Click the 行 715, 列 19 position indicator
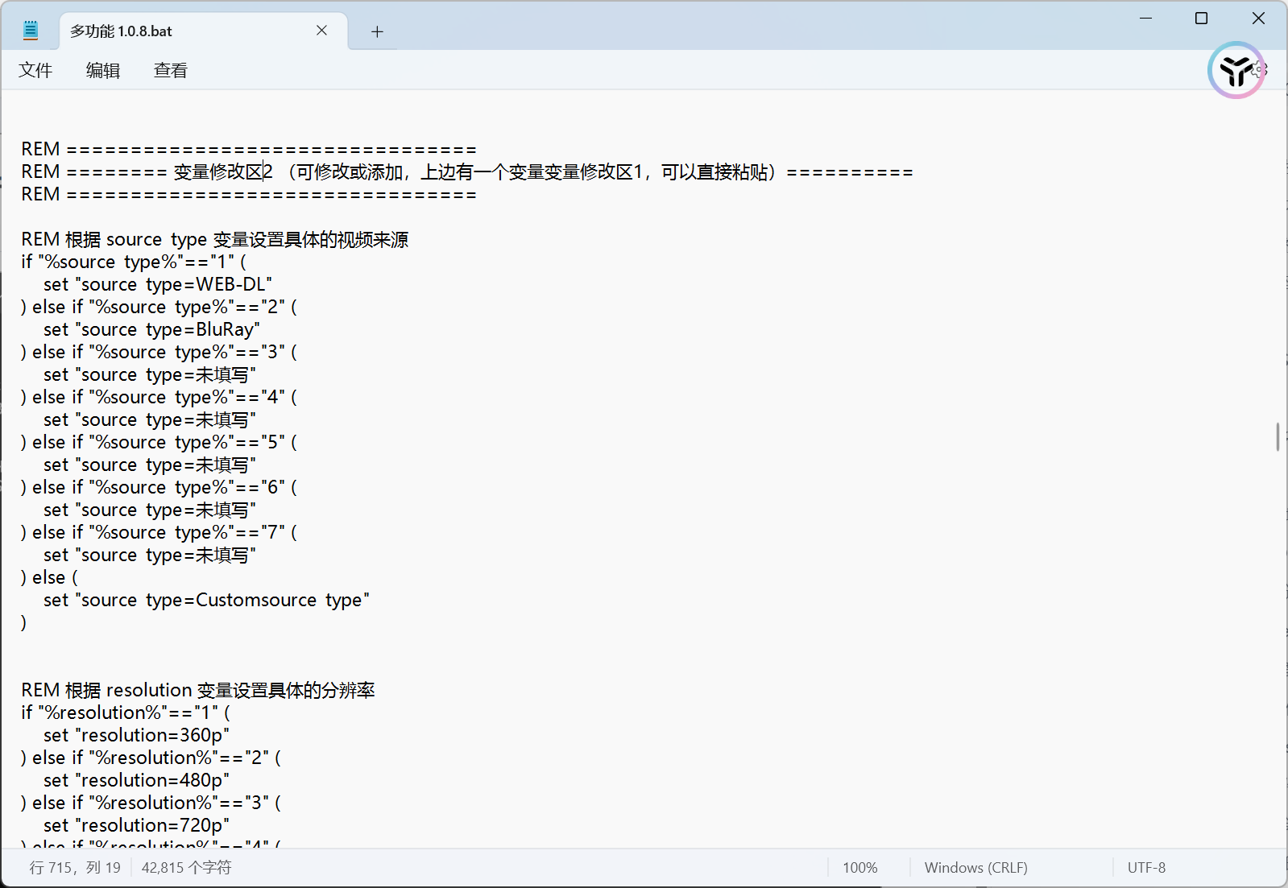This screenshot has width=1288, height=888. tap(75, 868)
